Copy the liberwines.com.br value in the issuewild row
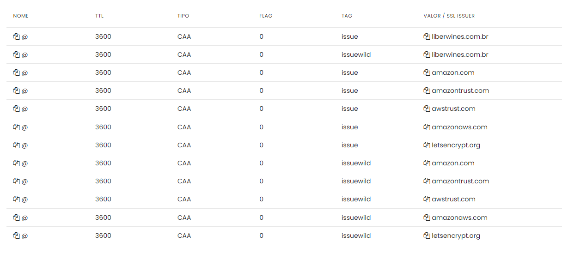Image resolution: width=562 pixels, height=254 pixels. click(427, 54)
